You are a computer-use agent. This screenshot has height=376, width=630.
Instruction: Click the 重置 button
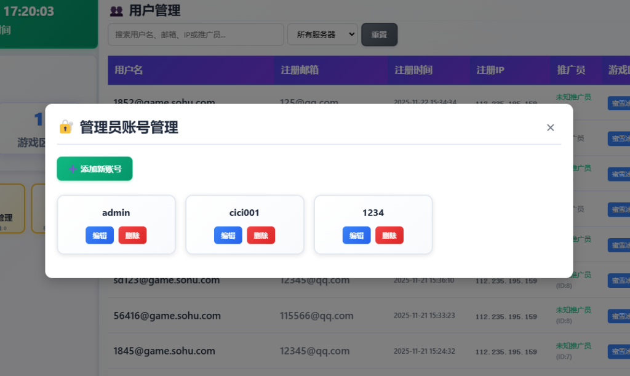[379, 34]
